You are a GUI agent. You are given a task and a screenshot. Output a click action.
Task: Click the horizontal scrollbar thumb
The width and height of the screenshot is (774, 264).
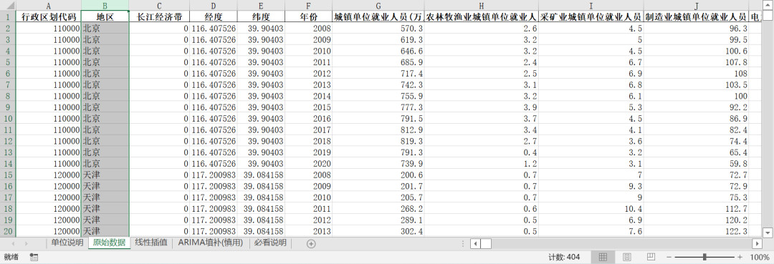pos(486,243)
